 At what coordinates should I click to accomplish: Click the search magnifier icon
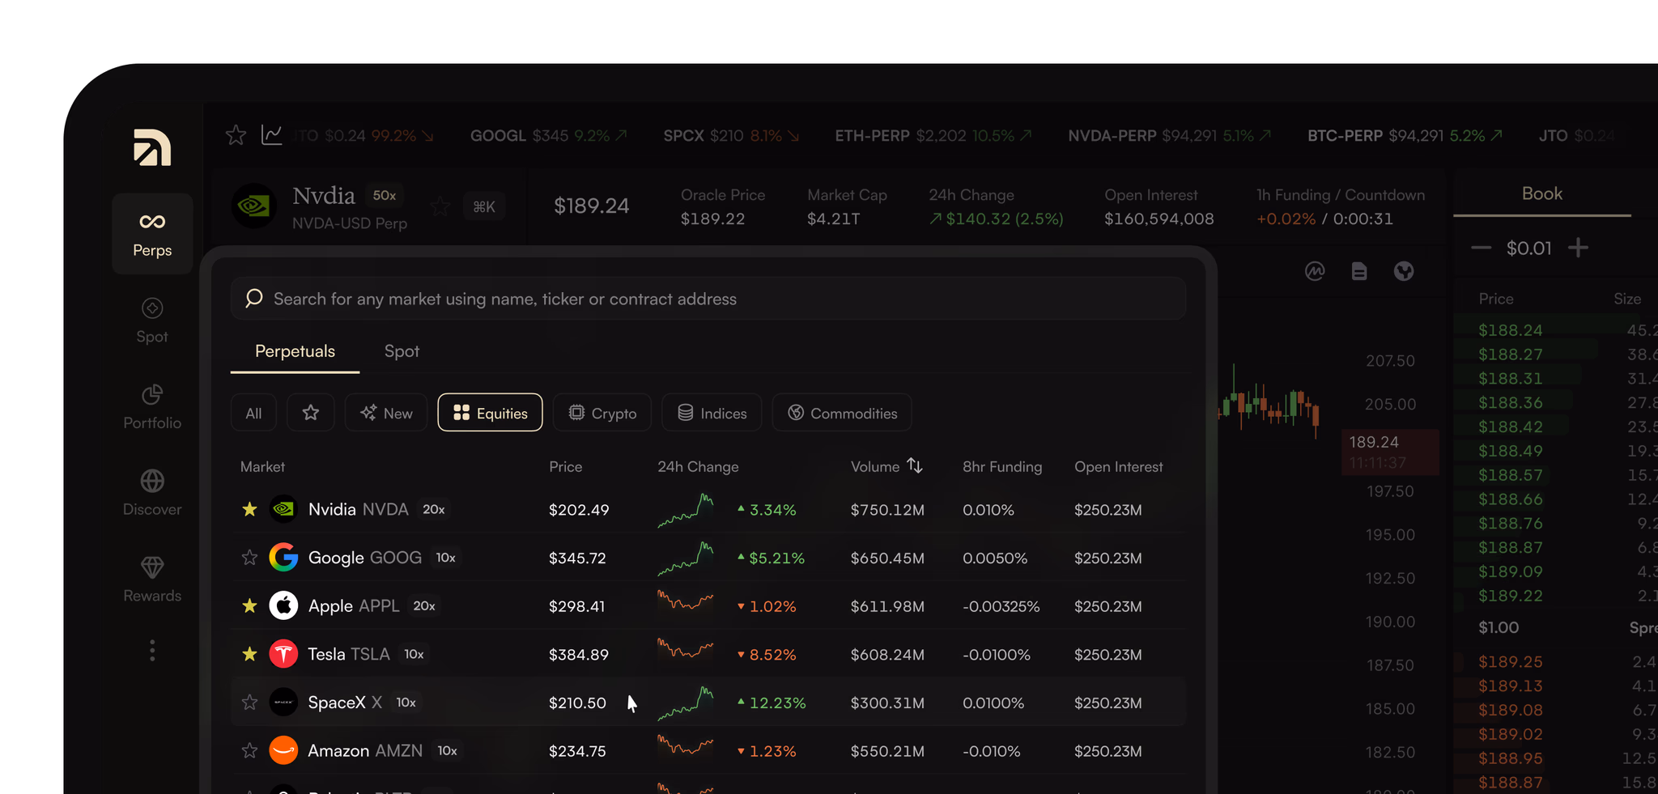(x=253, y=299)
